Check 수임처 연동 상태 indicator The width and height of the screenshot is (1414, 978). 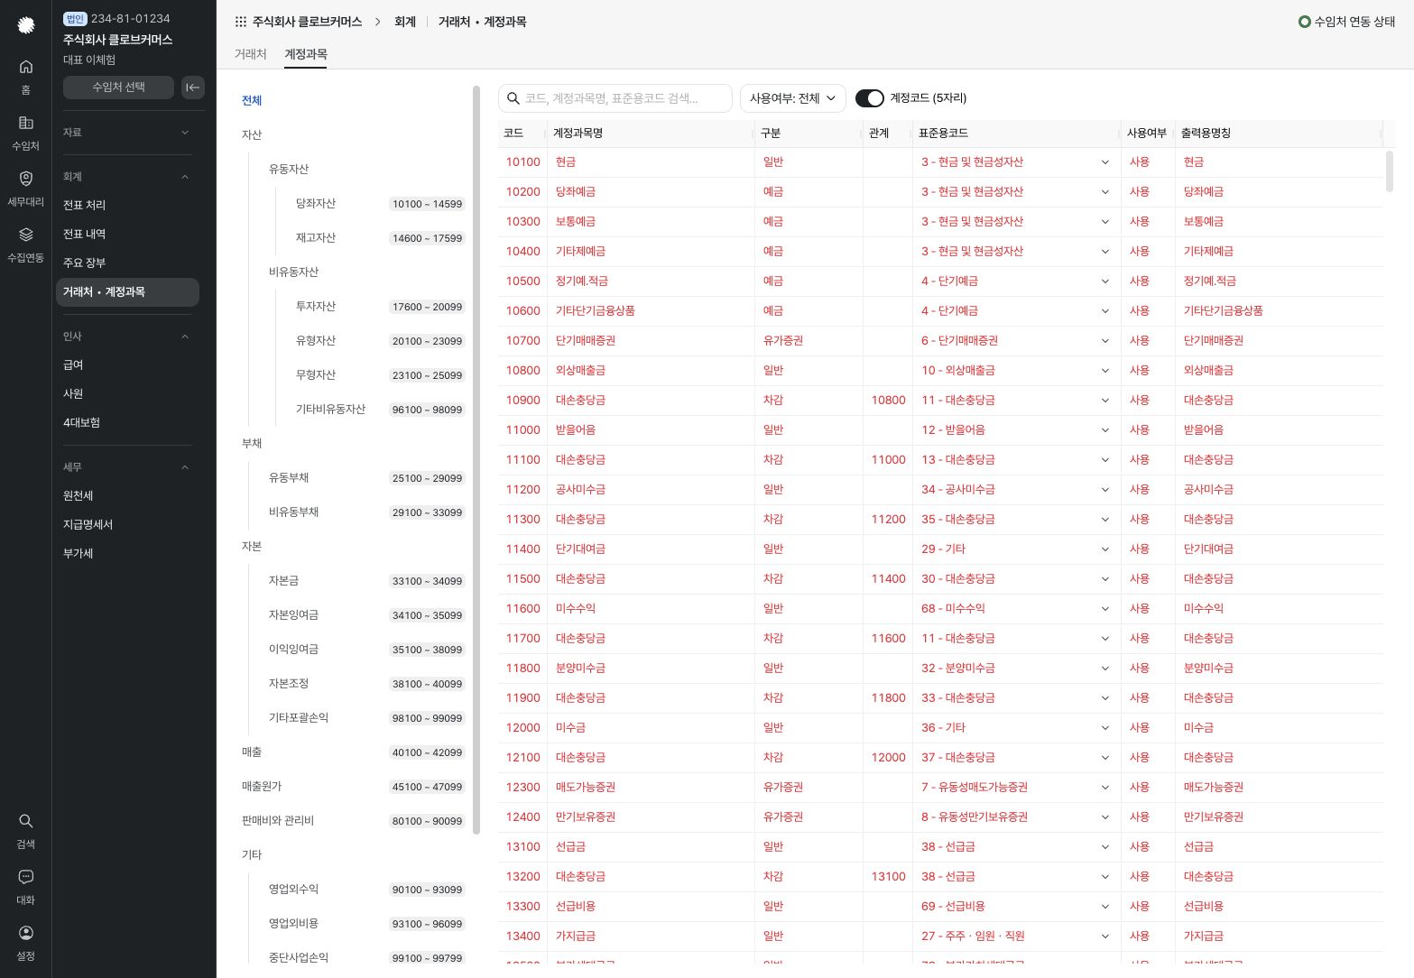1346,22
